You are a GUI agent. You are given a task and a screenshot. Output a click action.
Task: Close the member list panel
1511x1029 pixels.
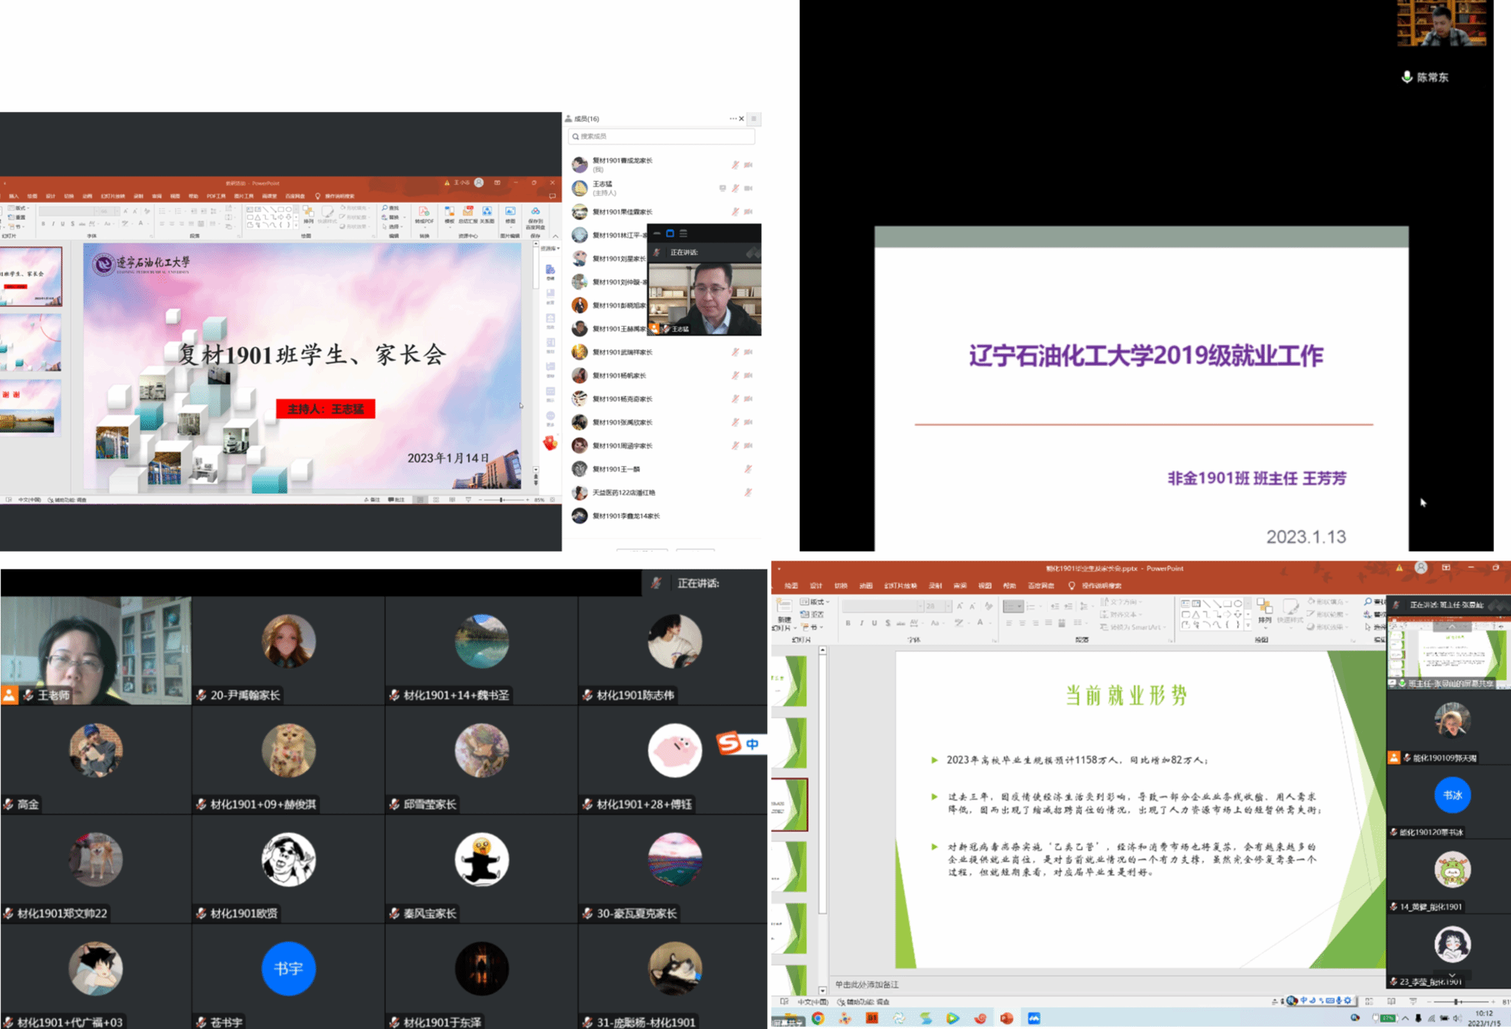pos(741,119)
